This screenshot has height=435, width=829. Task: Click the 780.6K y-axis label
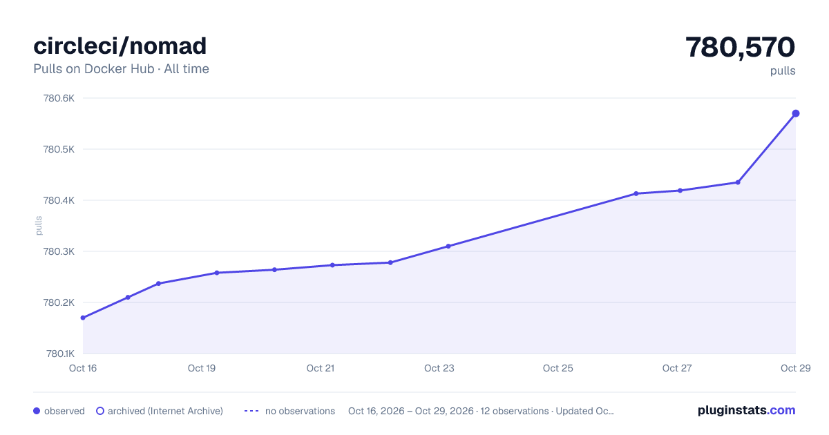coord(59,98)
